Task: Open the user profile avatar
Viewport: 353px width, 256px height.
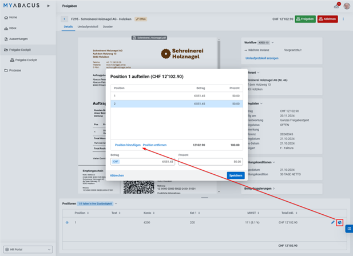Action: tap(347, 6)
